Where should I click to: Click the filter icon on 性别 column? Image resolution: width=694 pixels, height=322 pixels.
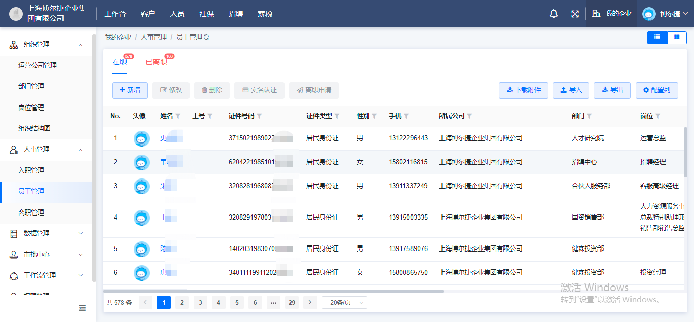tap(374, 116)
